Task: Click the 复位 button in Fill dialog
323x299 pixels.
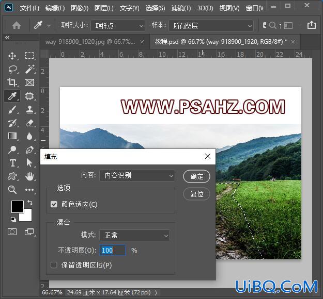Action: click(196, 194)
